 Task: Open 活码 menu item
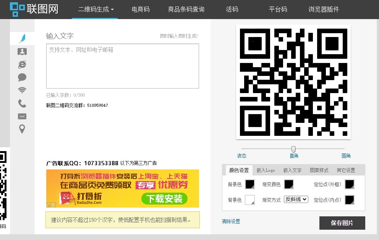(232, 10)
